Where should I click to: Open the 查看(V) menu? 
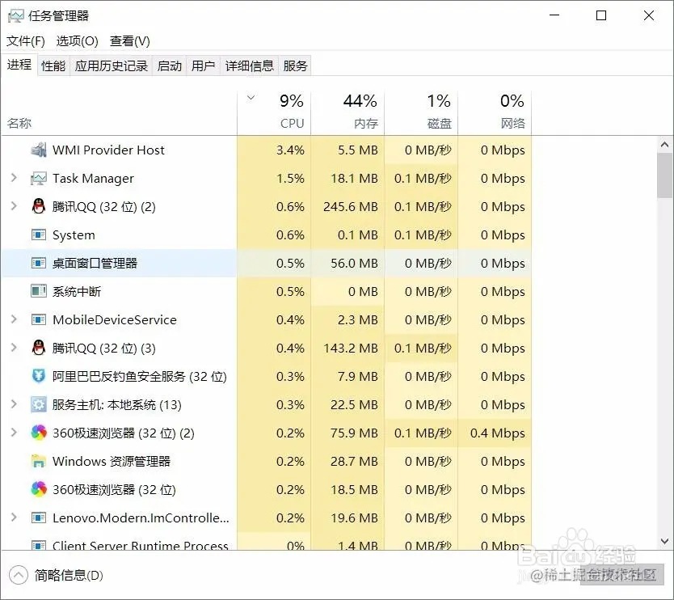tap(130, 41)
